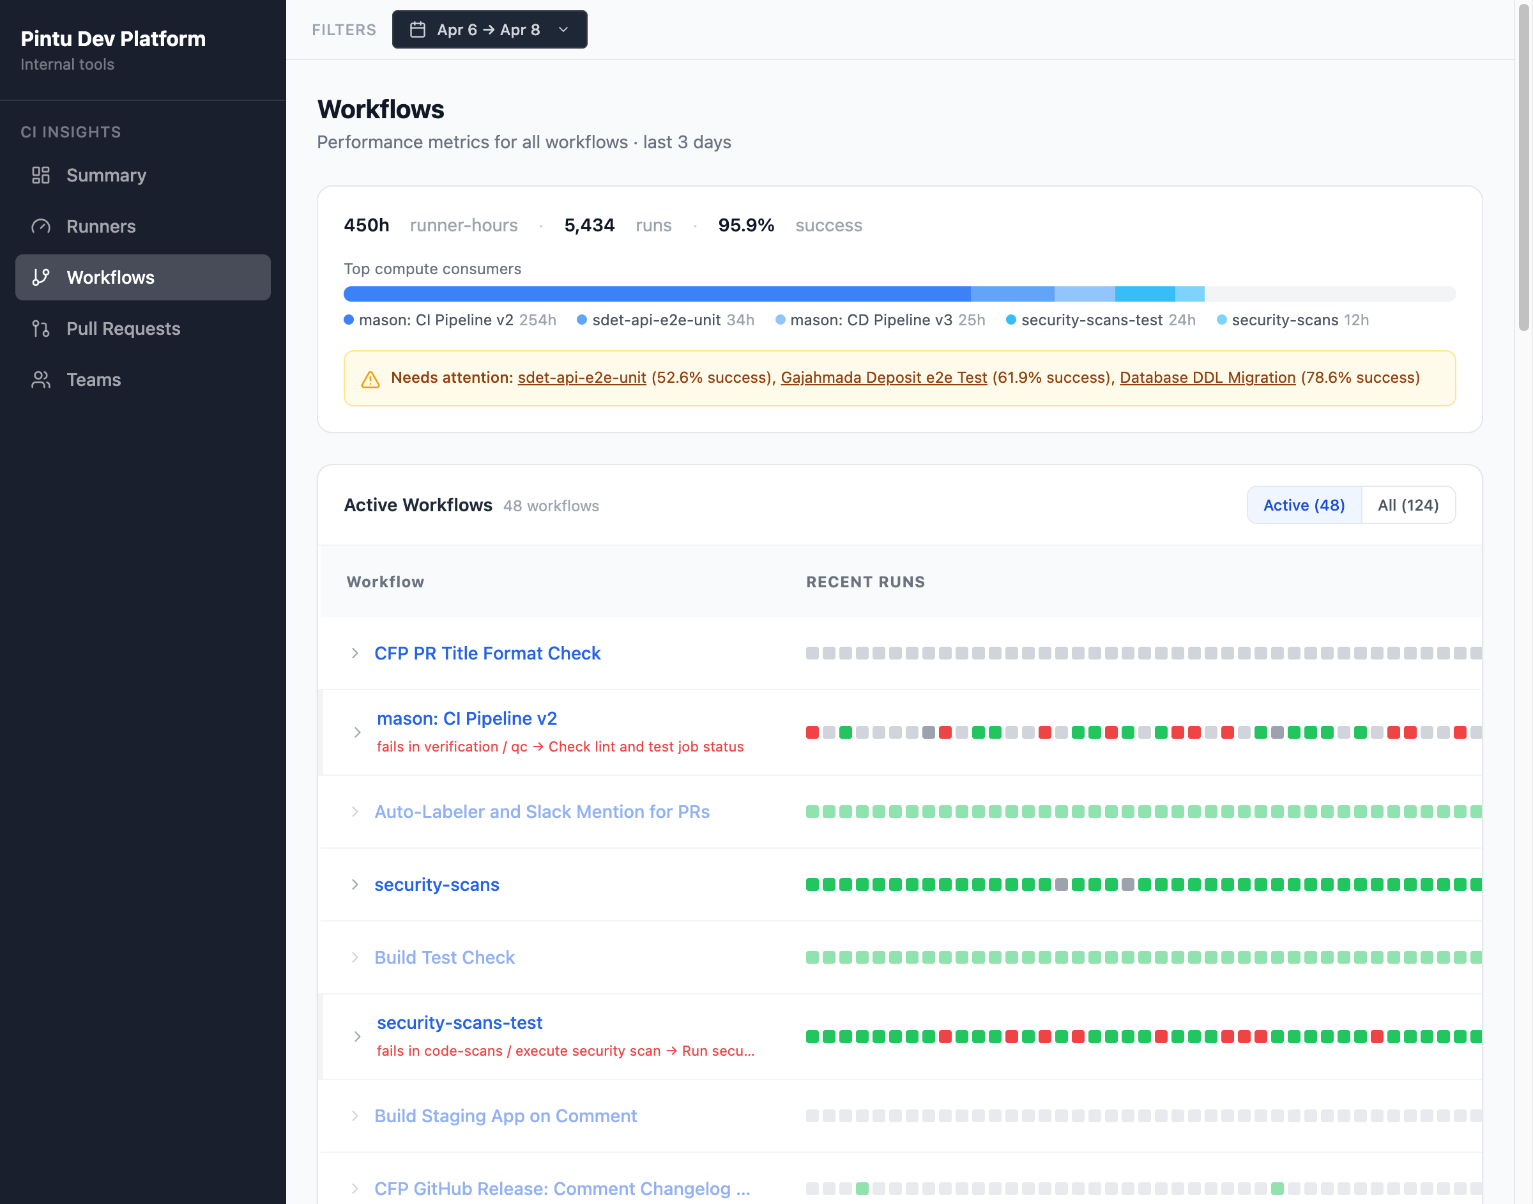
Task: Click the Pull Requests icon
Action: tap(41, 328)
